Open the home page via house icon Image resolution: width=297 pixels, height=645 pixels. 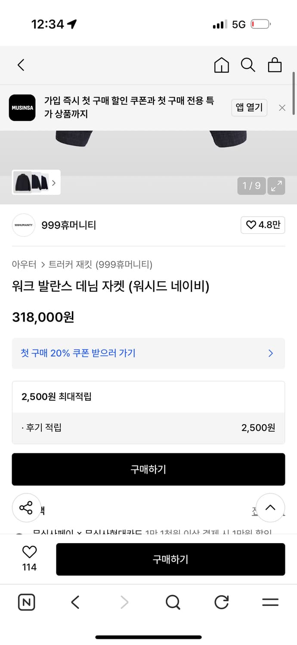click(x=221, y=65)
